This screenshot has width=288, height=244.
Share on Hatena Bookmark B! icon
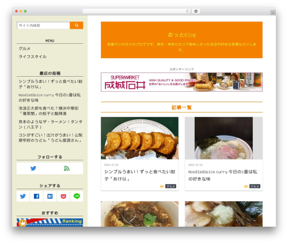[x=50, y=196]
